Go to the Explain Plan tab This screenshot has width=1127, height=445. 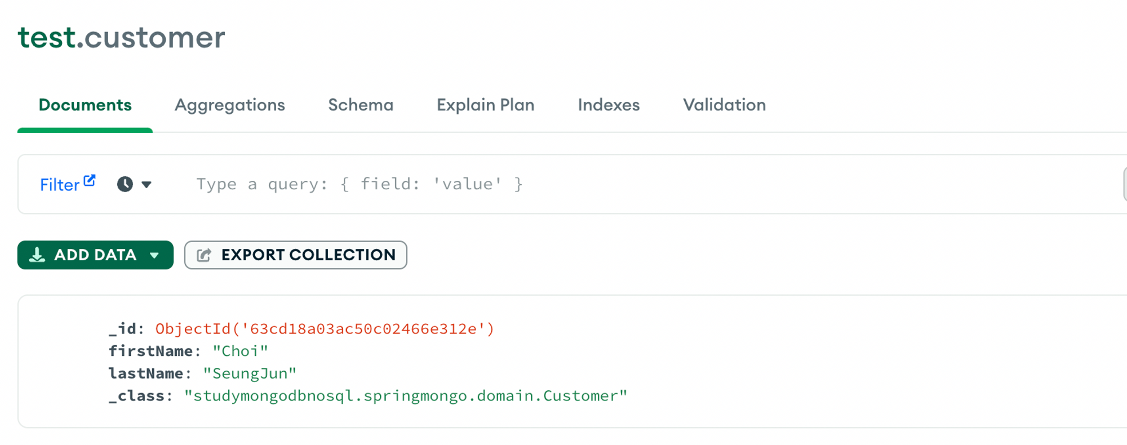click(486, 105)
